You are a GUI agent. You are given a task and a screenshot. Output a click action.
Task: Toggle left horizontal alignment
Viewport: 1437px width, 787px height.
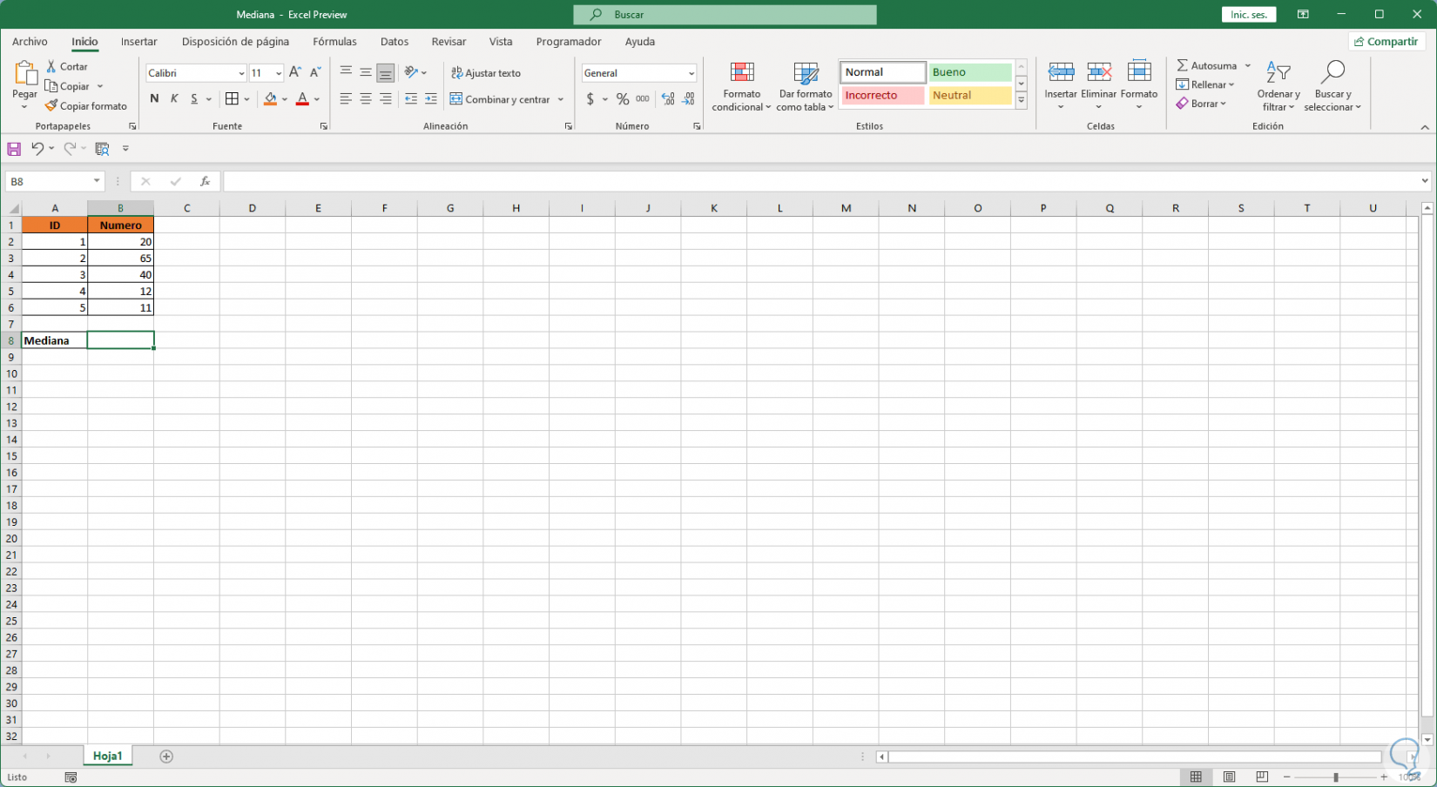(x=346, y=99)
